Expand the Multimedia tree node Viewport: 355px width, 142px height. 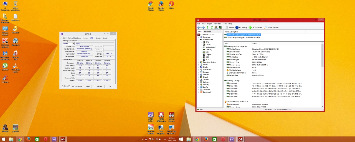[x=199, y=70]
